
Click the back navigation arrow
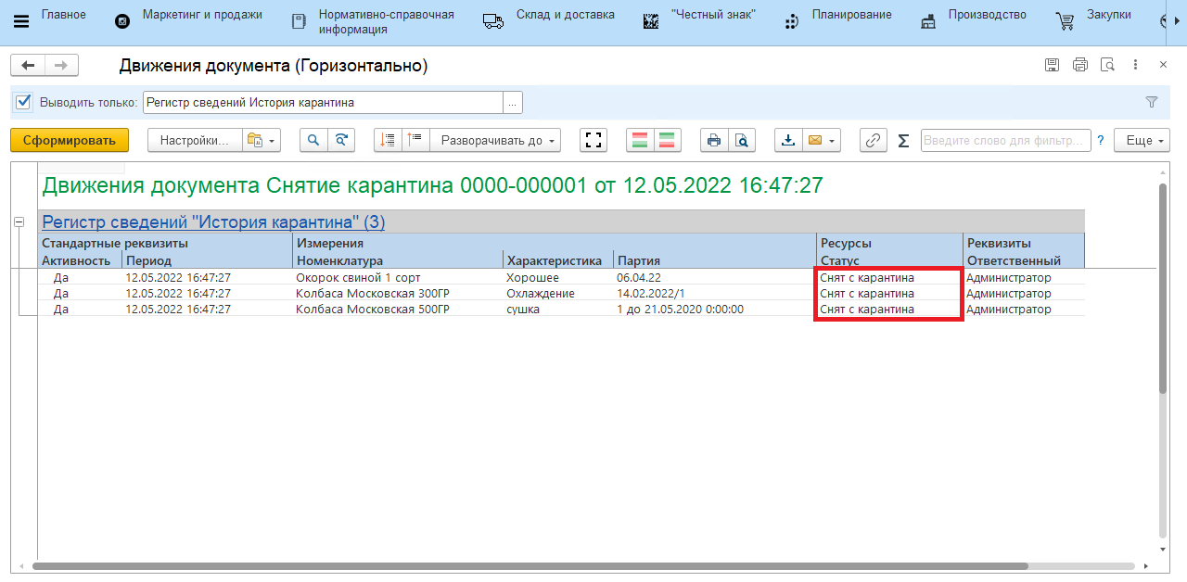[x=28, y=65]
